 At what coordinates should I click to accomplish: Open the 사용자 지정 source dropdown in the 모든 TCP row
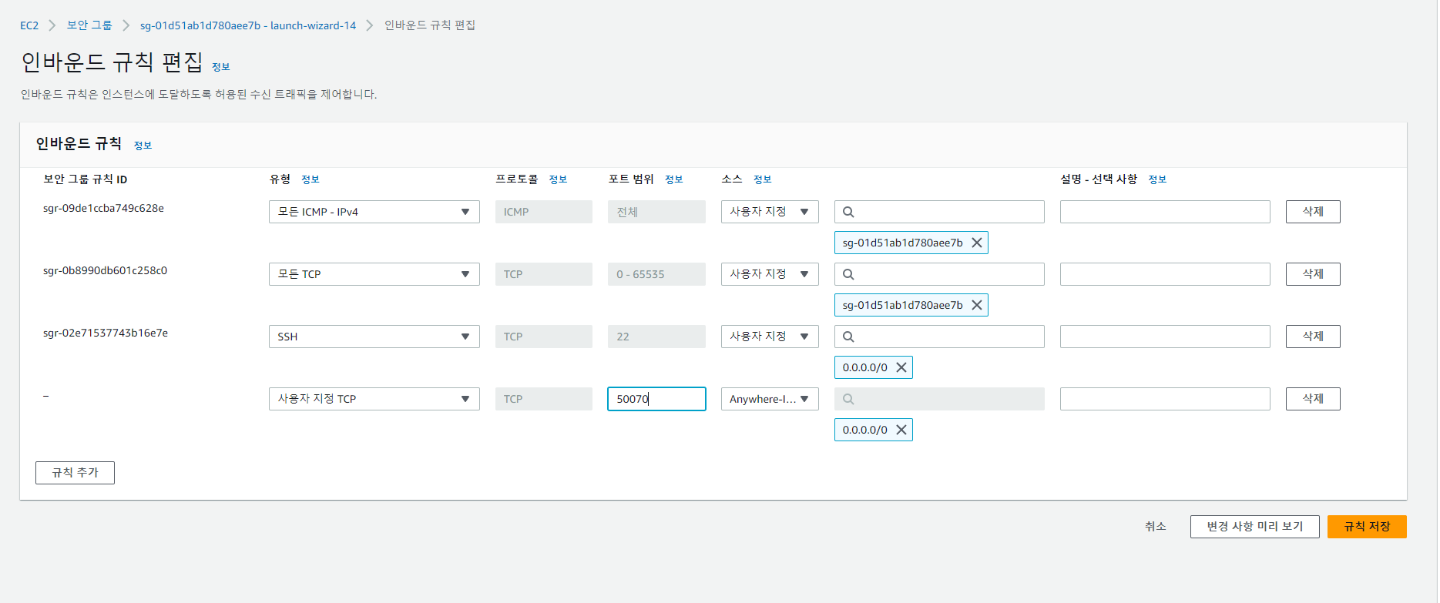click(770, 274)
